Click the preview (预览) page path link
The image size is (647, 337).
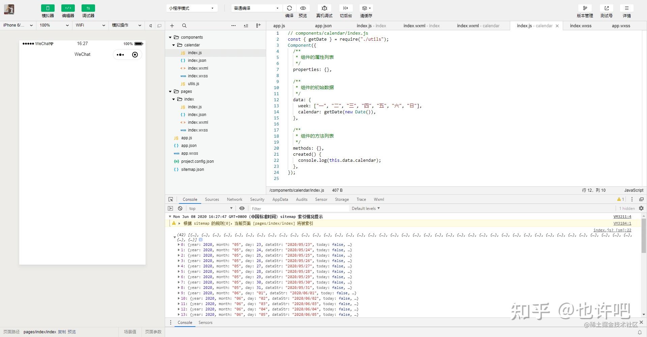[x=72, y=332]
